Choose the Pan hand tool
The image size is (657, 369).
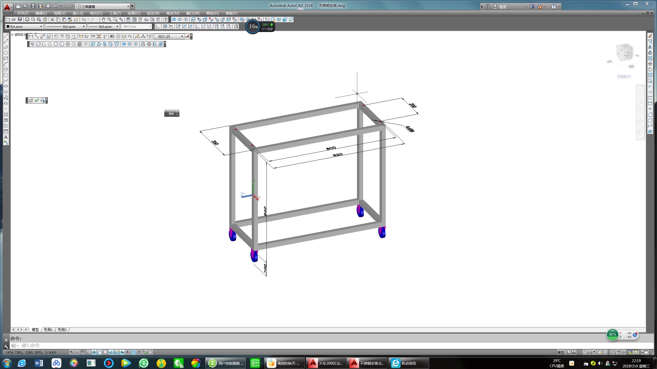[x=103, y=19]
